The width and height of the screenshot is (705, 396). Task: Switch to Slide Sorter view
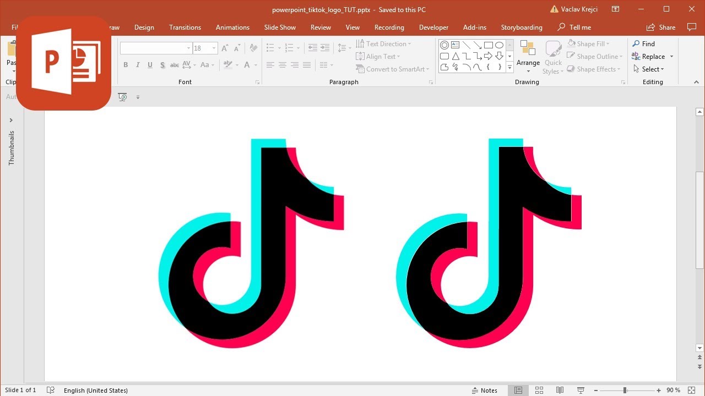539,390
